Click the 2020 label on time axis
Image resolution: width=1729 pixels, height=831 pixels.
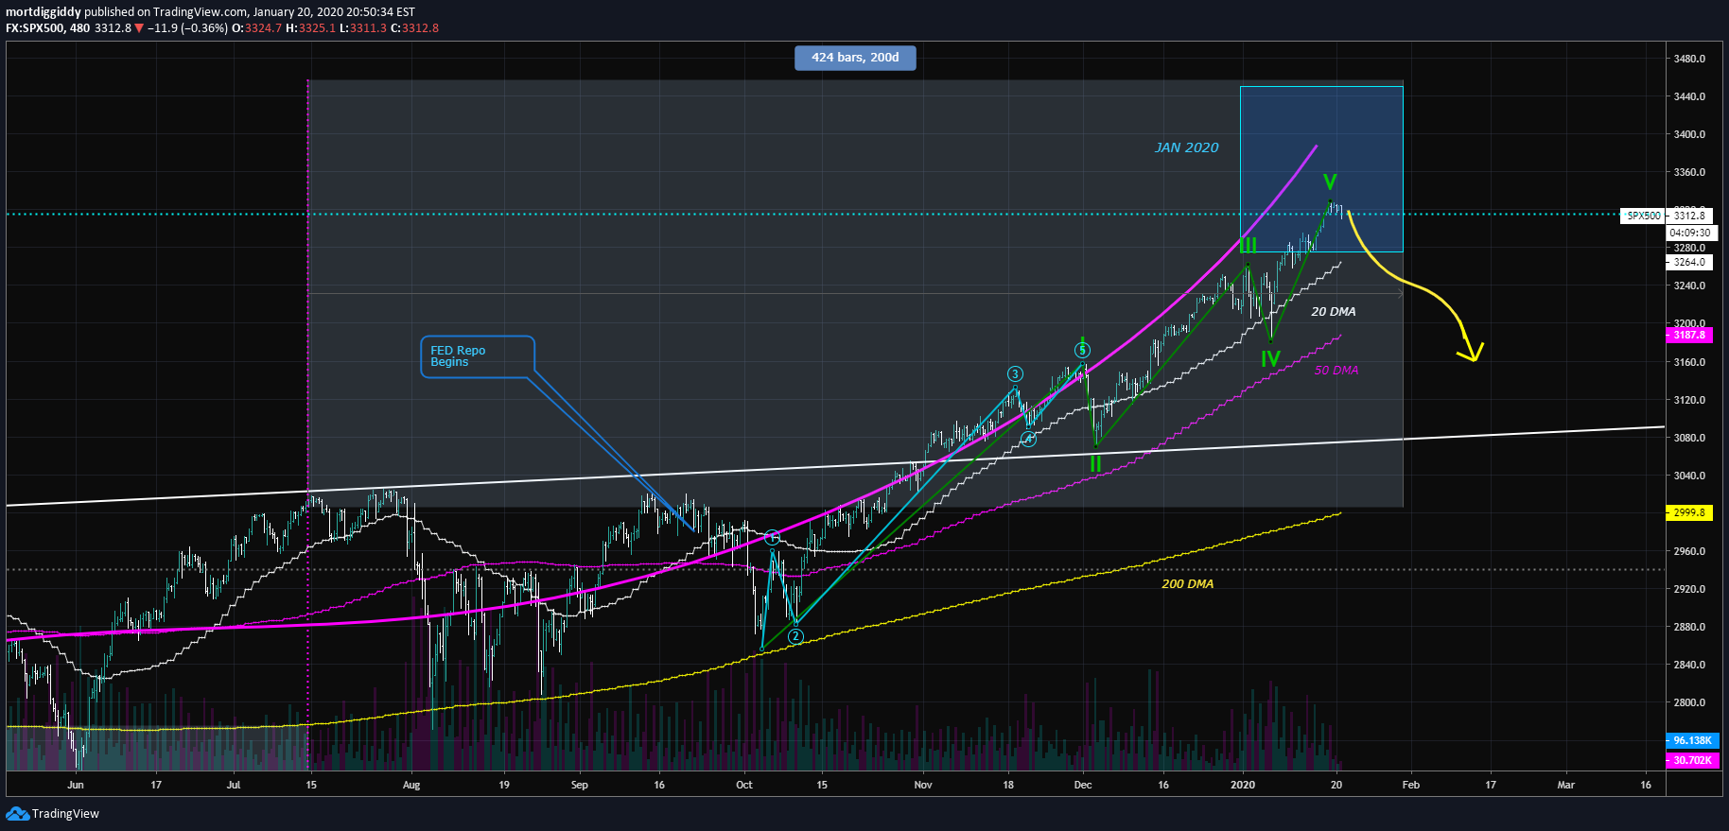tap(1243, 785)
